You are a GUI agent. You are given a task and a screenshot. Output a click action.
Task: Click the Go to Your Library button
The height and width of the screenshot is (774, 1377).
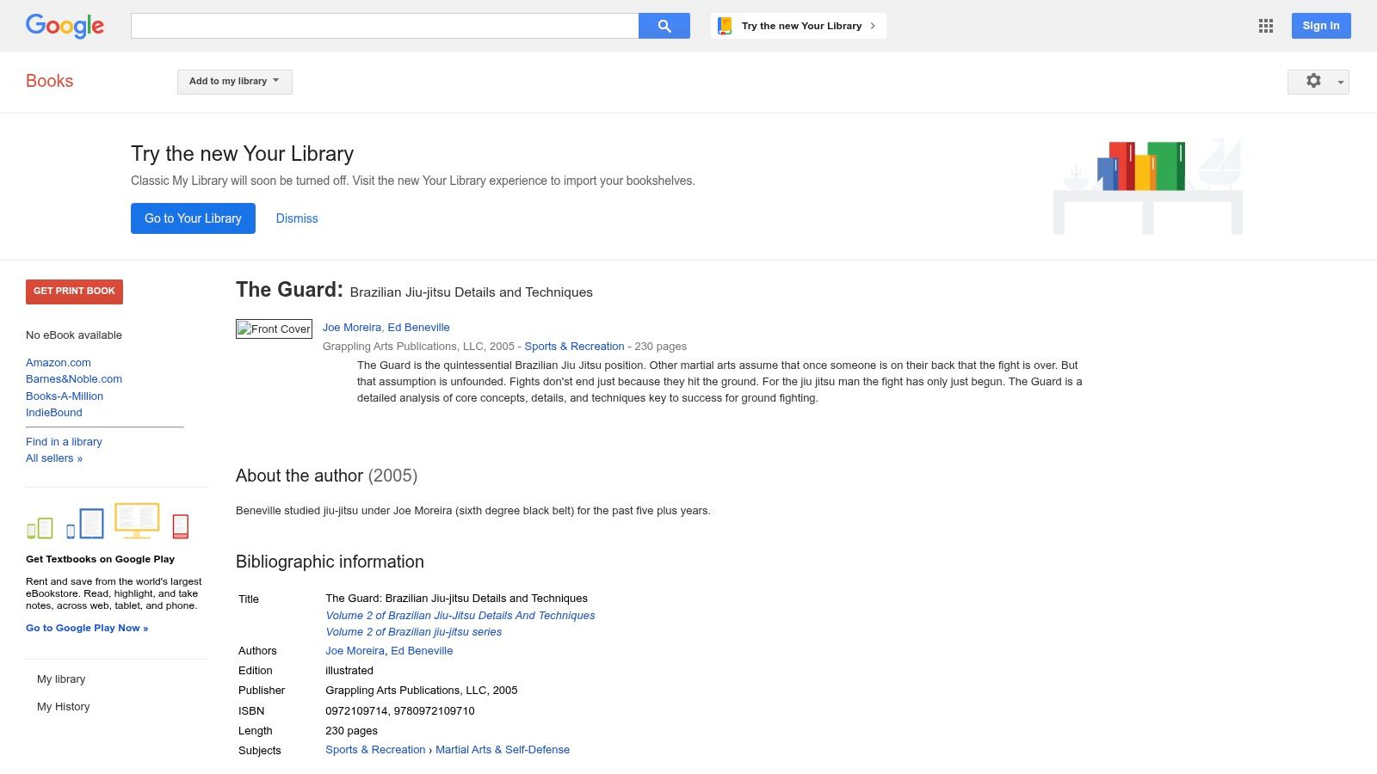point(193,218)
